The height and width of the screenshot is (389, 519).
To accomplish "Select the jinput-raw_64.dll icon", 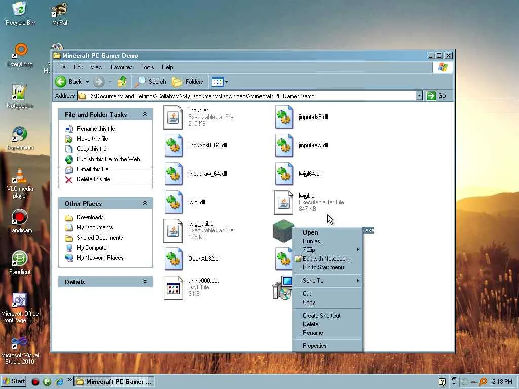I will 173,174.
